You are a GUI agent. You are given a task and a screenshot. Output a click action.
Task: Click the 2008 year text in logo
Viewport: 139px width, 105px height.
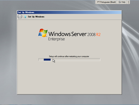[x=91, y=34]
